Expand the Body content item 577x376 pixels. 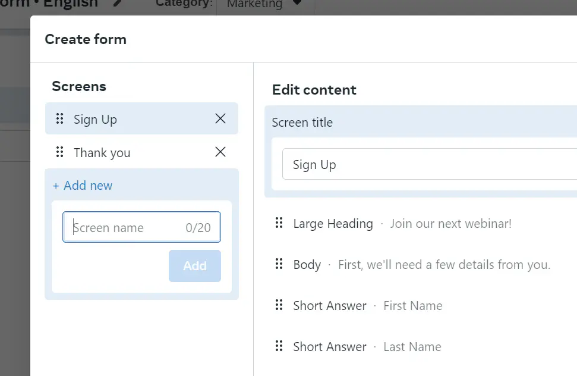[x=421, y=265]
